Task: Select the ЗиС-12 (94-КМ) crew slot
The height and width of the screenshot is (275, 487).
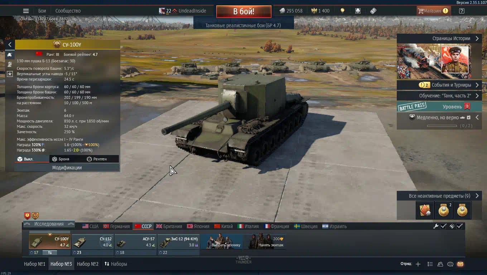Action: (179, 241)
